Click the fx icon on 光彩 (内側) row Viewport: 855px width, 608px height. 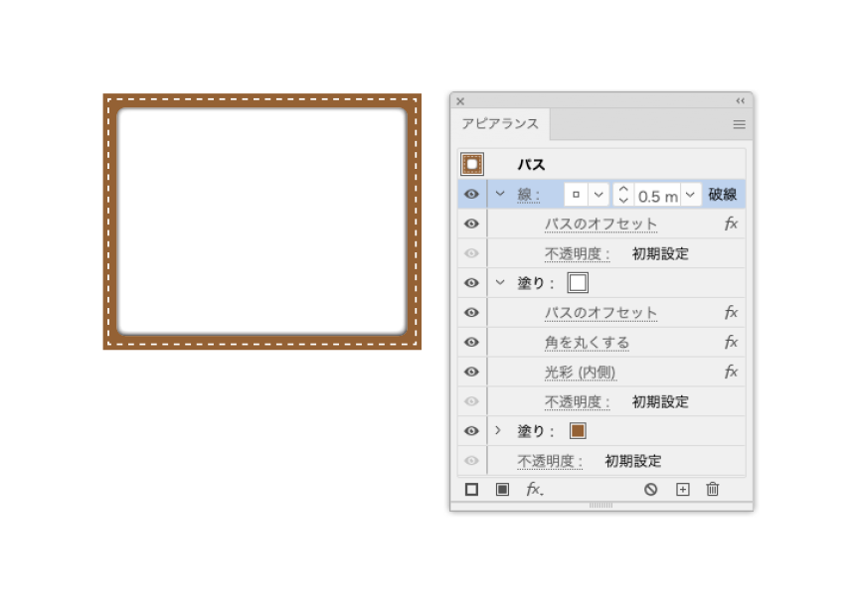[731, 373]
